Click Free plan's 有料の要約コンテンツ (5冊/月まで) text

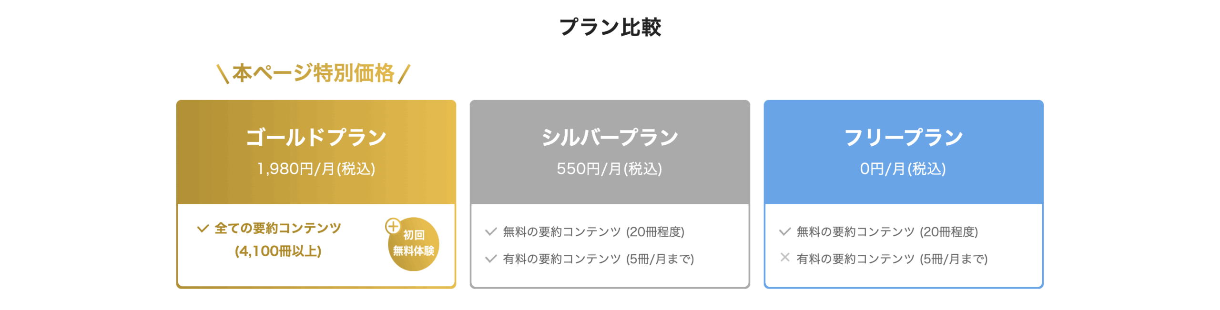pyautogui.click(x=892, y=259)
